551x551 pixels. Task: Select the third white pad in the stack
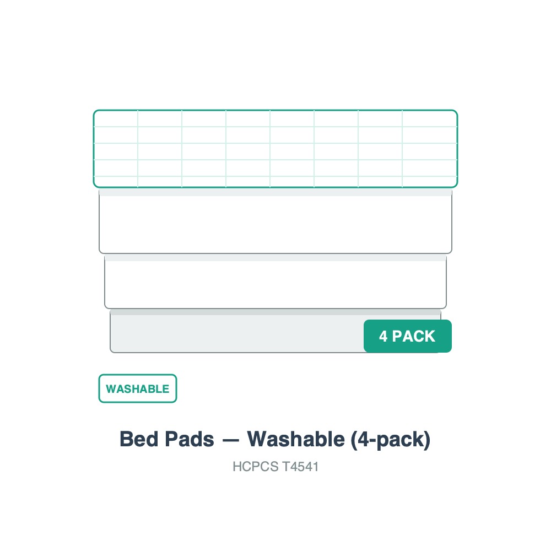click(275, 283)
